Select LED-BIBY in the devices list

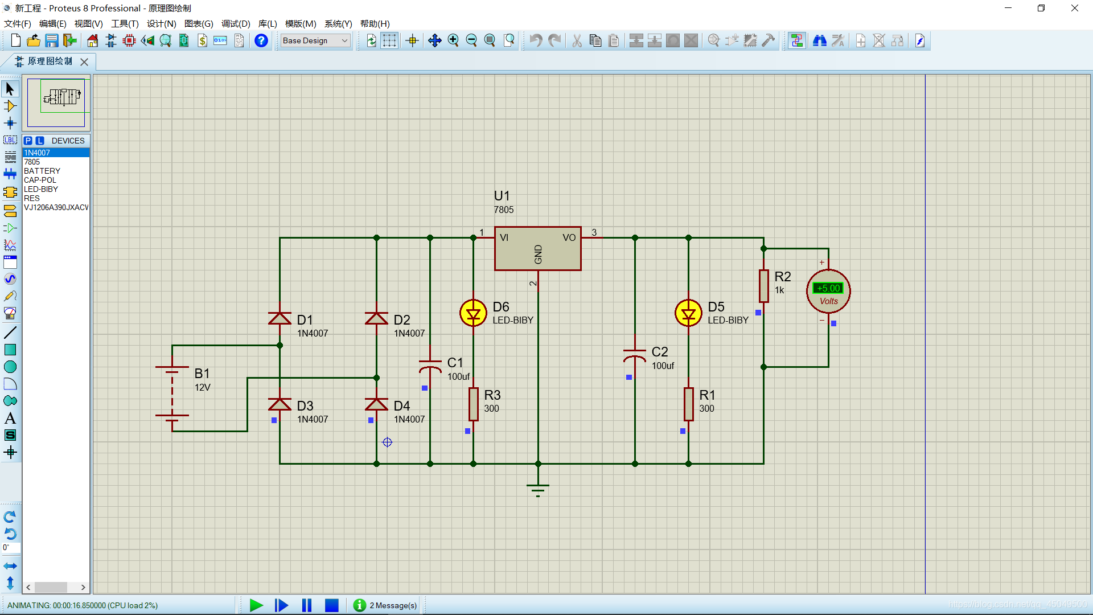coord(40,189)
